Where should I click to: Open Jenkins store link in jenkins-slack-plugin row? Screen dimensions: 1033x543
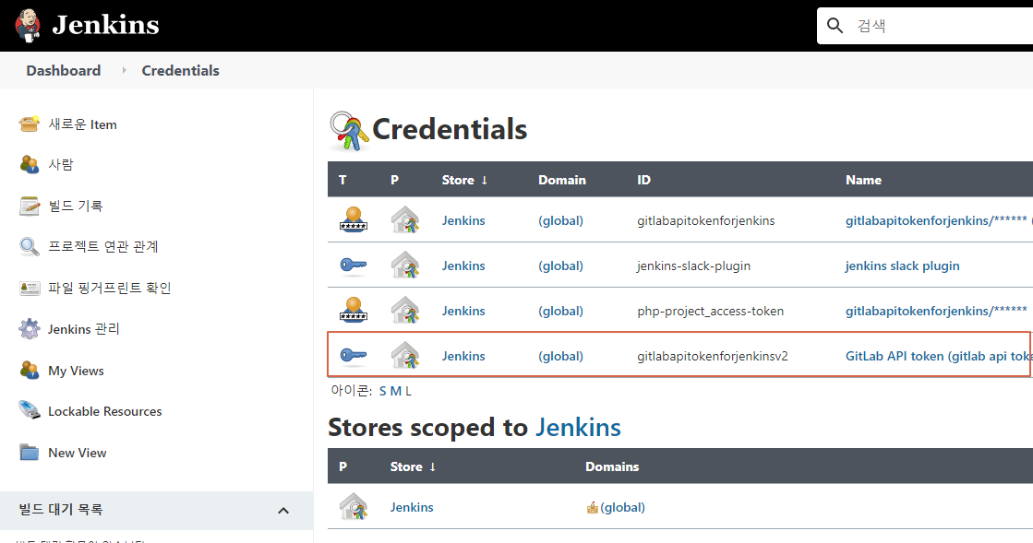[463, 266]
